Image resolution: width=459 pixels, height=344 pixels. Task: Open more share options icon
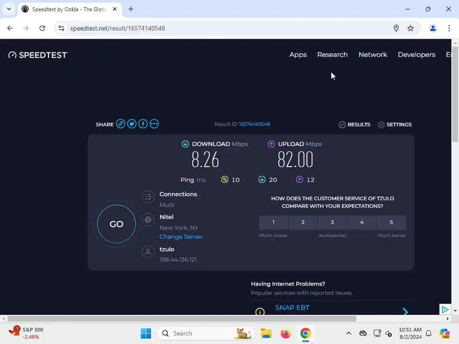154,124
